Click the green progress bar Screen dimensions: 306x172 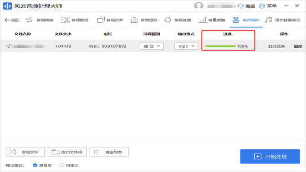pyautogui.click(x=220, y=46)
